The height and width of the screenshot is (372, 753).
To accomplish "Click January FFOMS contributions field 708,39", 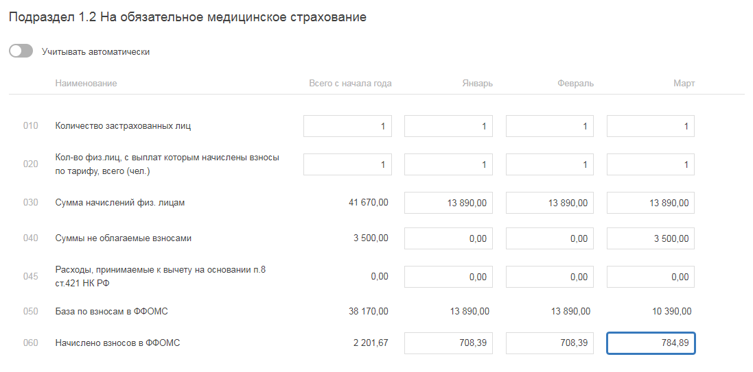I will [448, 343].
